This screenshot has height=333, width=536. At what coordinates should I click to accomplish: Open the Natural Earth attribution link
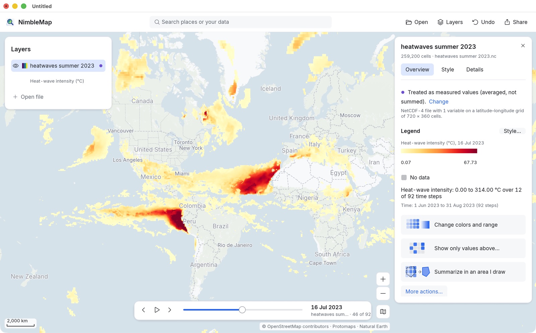[x=374, y=326]
